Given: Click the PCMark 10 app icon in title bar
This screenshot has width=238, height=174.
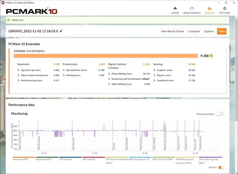Looking at the screenshot, I should click(x=3, y=3).
